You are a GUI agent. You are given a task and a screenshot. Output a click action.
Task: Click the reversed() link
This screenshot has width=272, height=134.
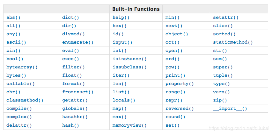(x=180, y=109)
